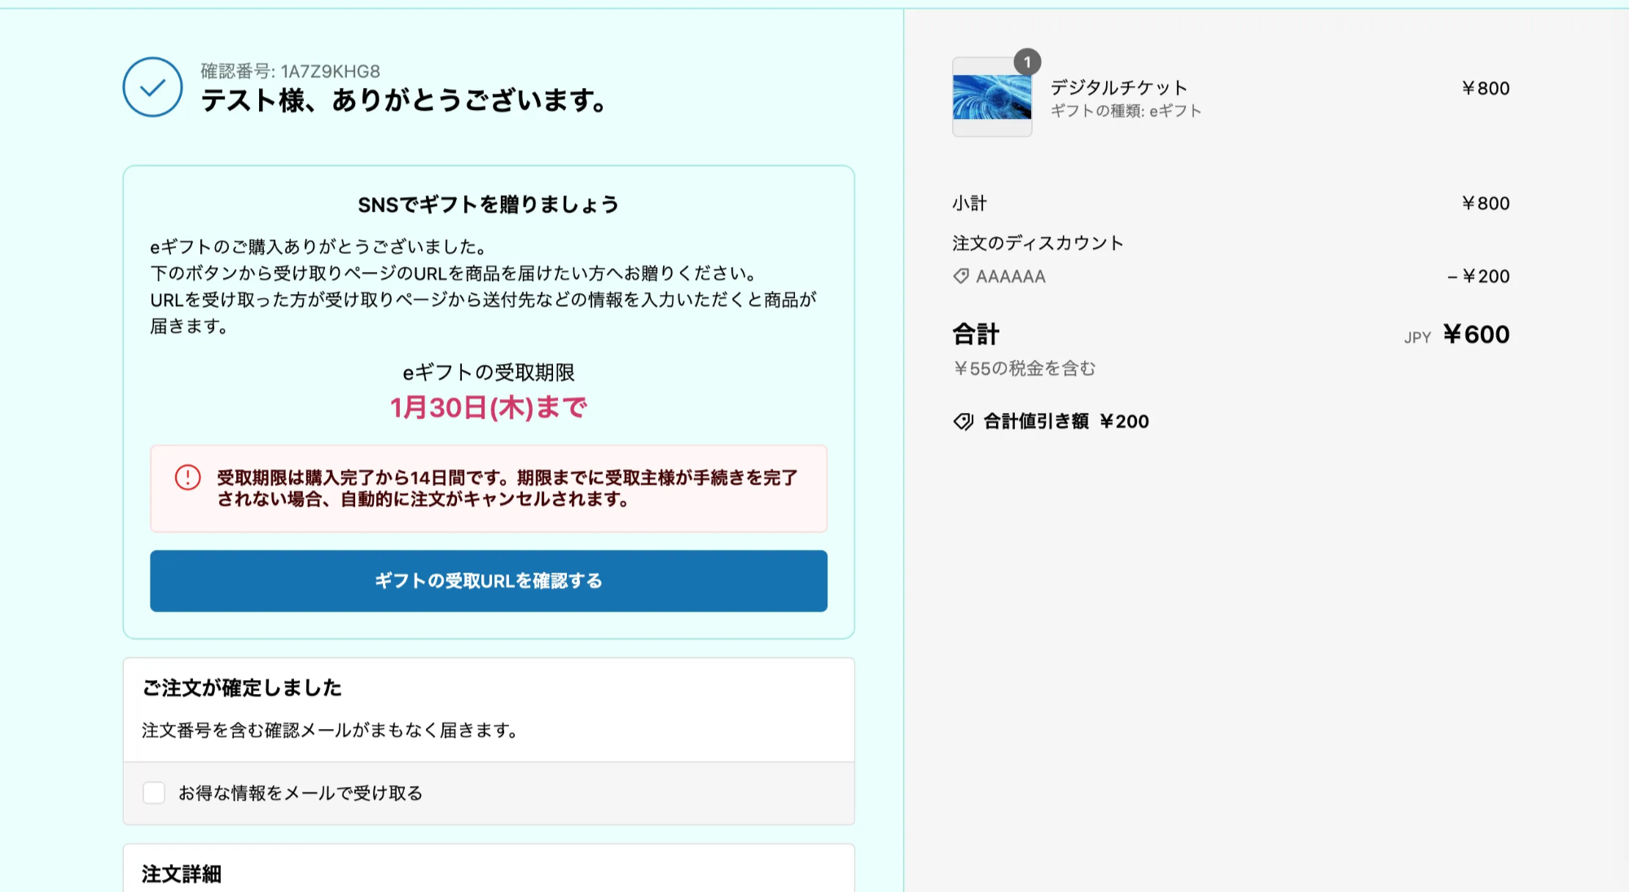Click the blue order-confirmed checkmark circle icon
The width and height of the screenshot is (1629, 892).
(152, 87)
